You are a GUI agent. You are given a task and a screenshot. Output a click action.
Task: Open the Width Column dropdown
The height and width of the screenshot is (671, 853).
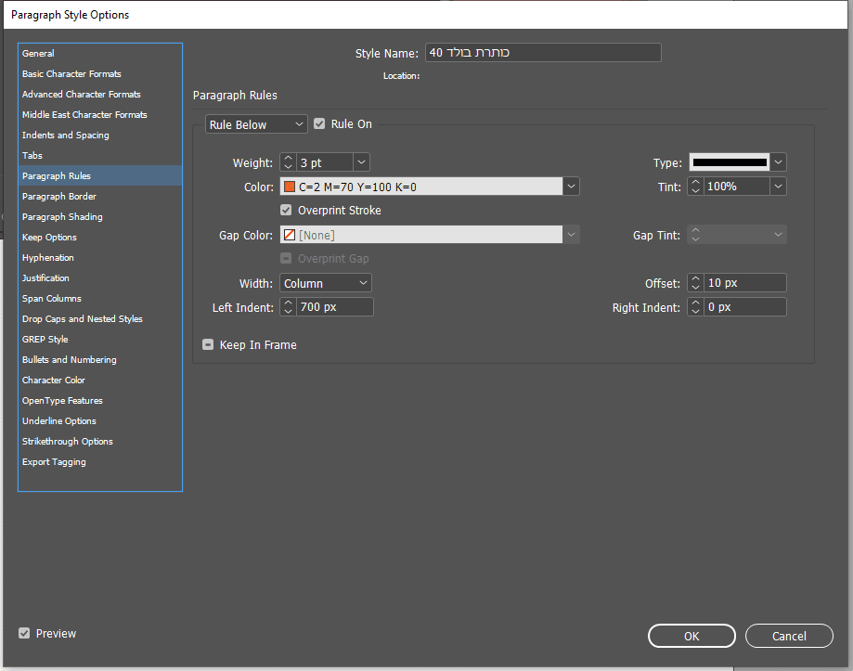(326, 283)
